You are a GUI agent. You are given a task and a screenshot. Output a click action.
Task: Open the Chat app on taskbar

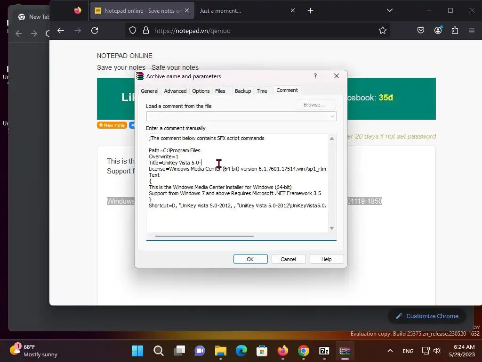[200, 351]
